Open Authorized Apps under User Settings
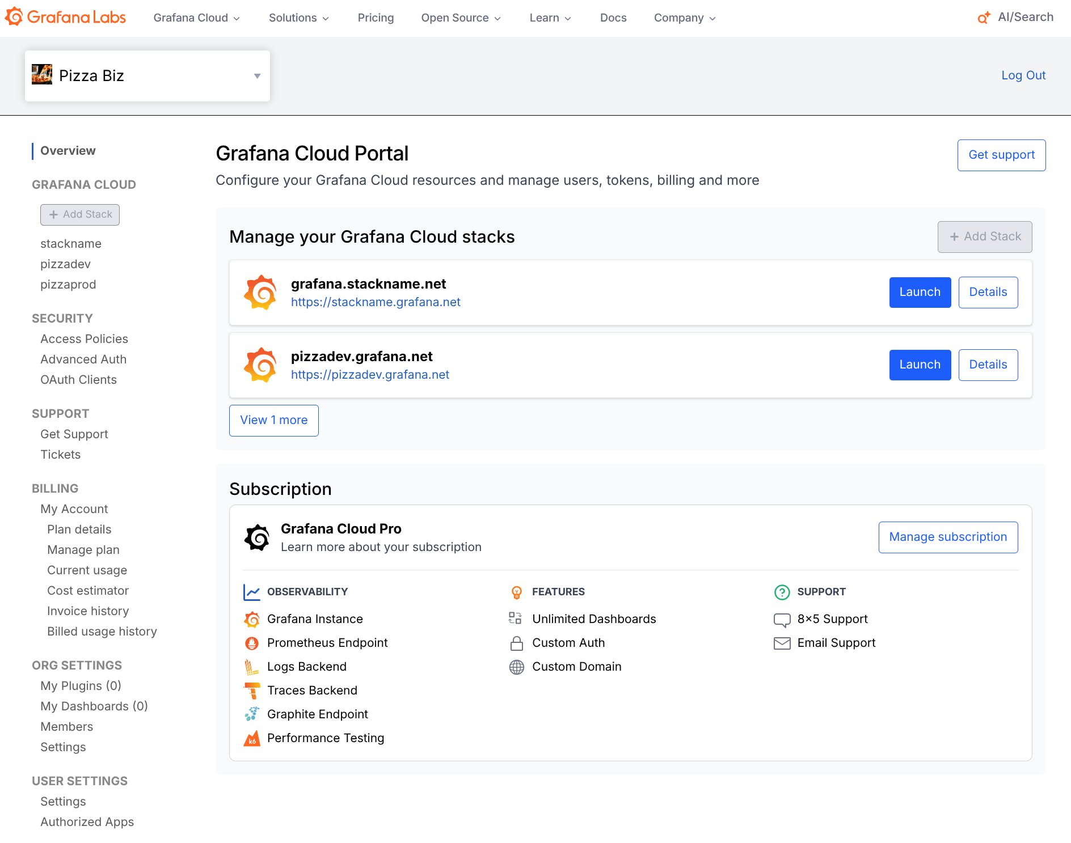This screenshot has width=1071, height=843. (87, 822)
